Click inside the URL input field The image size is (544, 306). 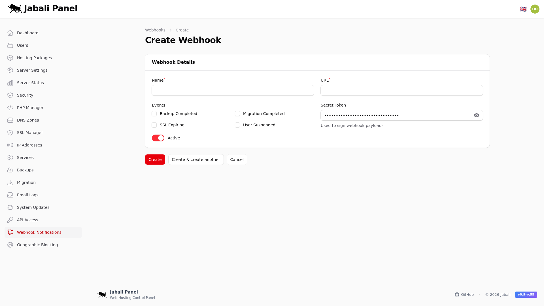click(x=401, y=90)
